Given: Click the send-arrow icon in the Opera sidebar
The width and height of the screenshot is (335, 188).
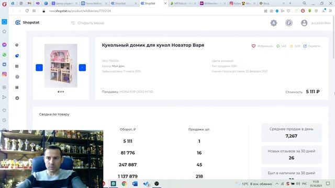Looking at the screenshot, I should click(x=4, y=98).
